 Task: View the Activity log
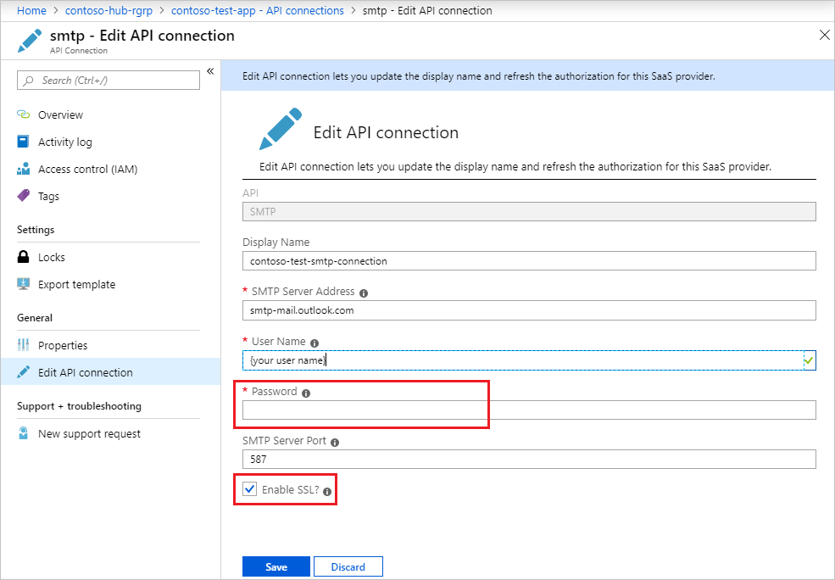pyautogui.click(x=65, y=142)
